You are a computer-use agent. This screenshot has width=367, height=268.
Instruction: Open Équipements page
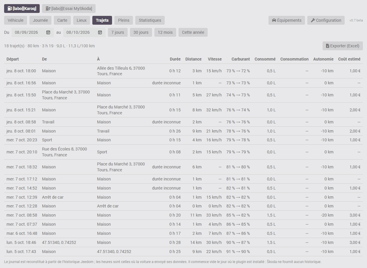(x=287, y=20)
